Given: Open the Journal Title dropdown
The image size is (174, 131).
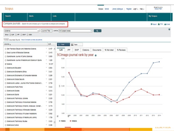Looking at the screenshot, I should pos(47,31).
